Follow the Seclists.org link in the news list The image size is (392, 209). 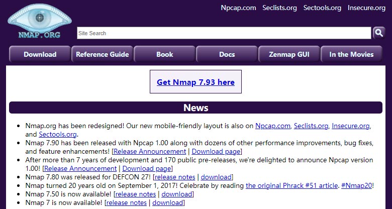point(311,126)
